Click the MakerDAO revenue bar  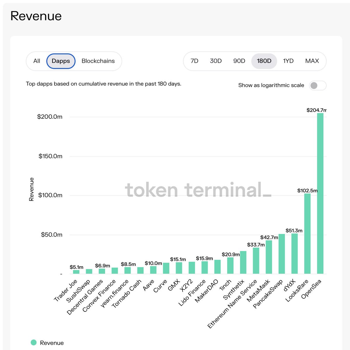(218, 267)
